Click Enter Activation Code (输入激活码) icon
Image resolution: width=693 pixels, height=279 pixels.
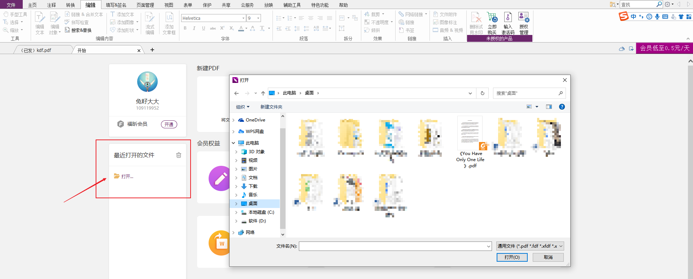pyautogui.click(x=508, y=23)
